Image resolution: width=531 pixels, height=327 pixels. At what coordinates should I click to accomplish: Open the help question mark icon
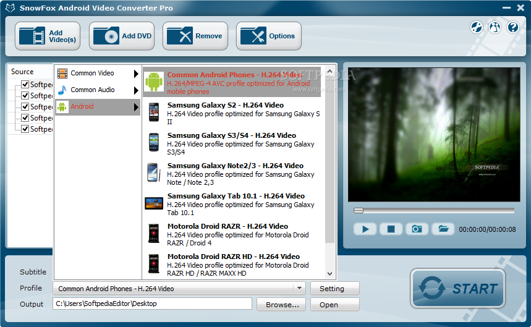coord(513,27)
